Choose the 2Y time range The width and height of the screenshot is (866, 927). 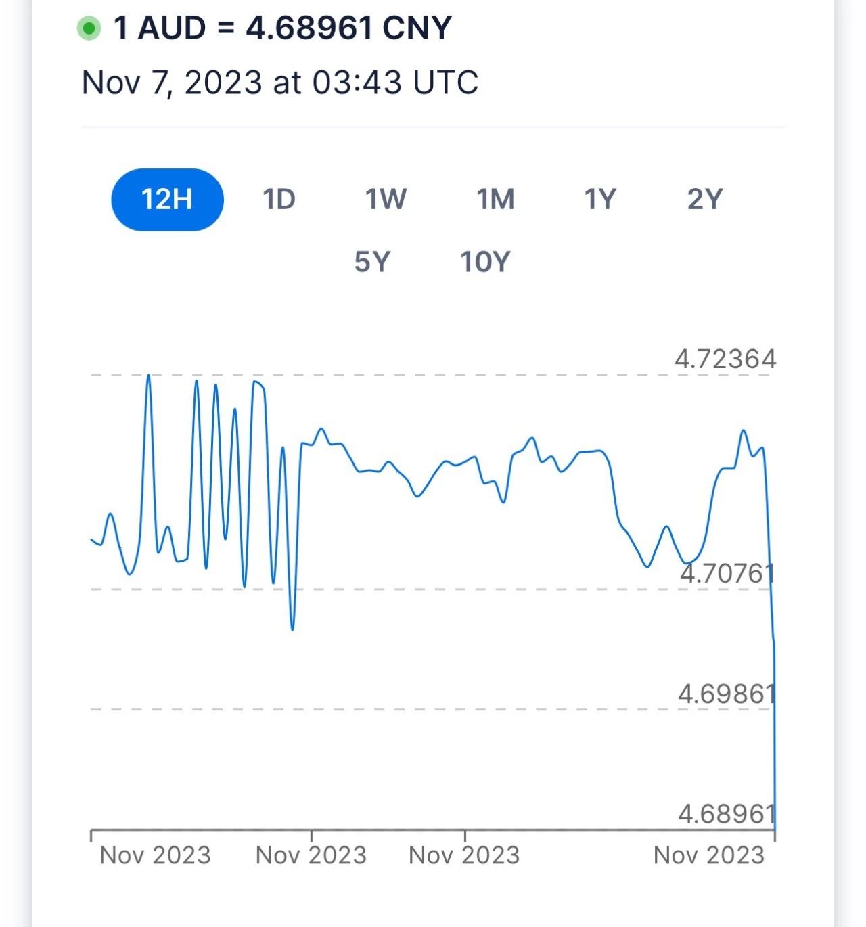tap(705, 200)
